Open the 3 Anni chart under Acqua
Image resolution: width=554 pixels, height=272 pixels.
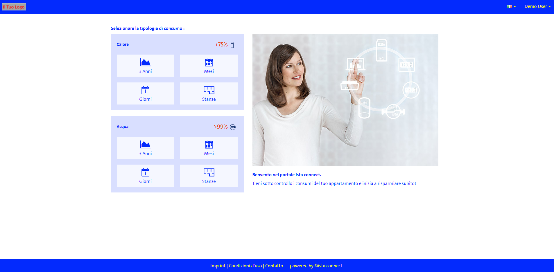145,148
